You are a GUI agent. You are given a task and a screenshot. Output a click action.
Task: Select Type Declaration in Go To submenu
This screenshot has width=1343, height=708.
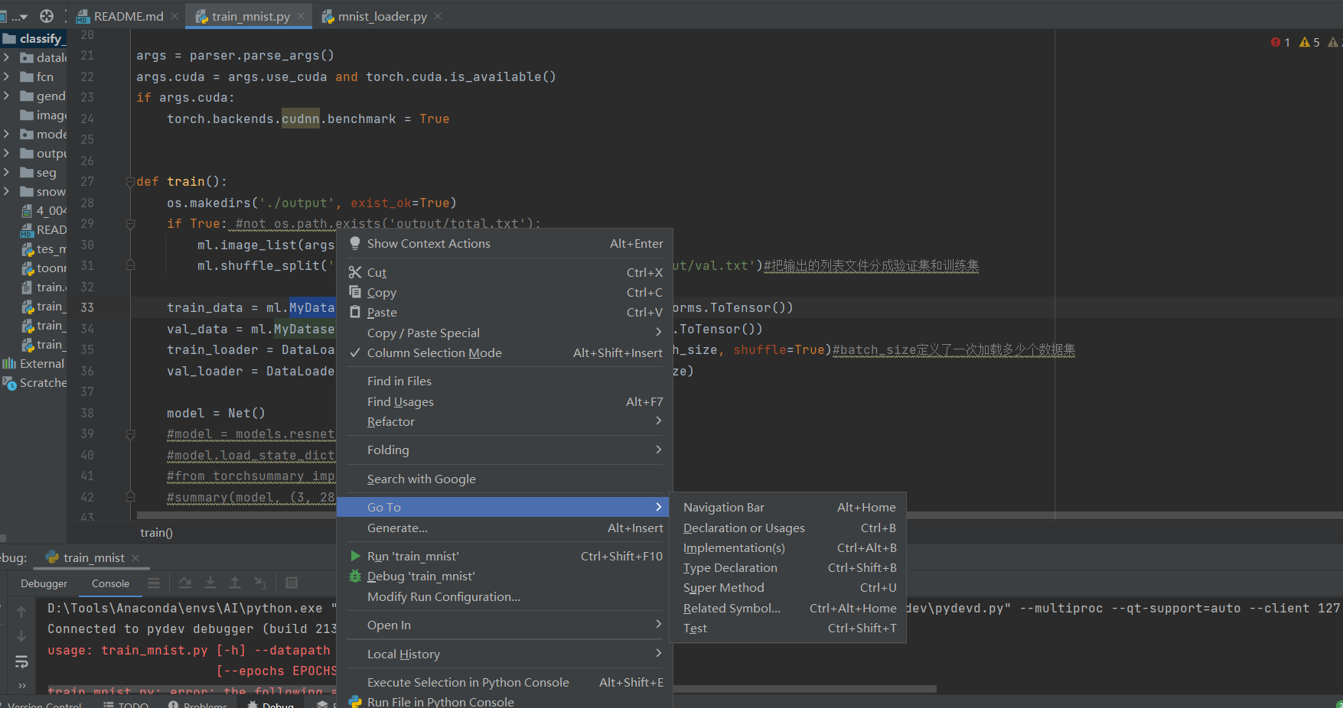click(x=789, y=567)
